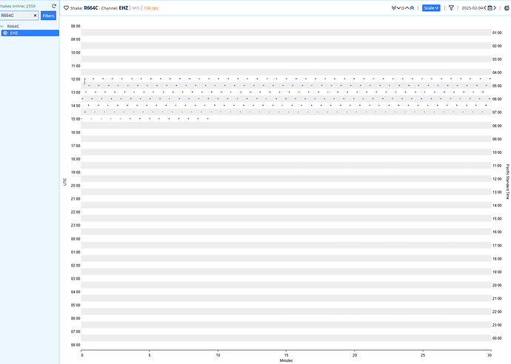Decrease amplitude with single down chevron
The image size is (511, 364).
[x=398, y=8]
